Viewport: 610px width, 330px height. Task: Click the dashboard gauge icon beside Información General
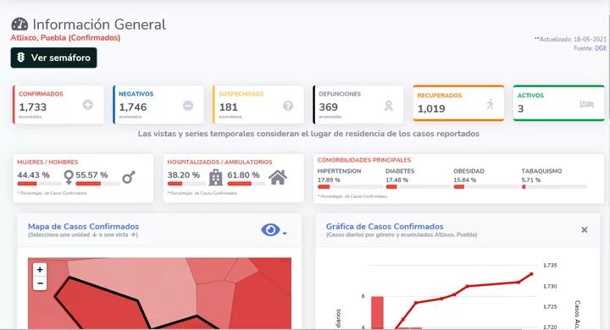19,24
